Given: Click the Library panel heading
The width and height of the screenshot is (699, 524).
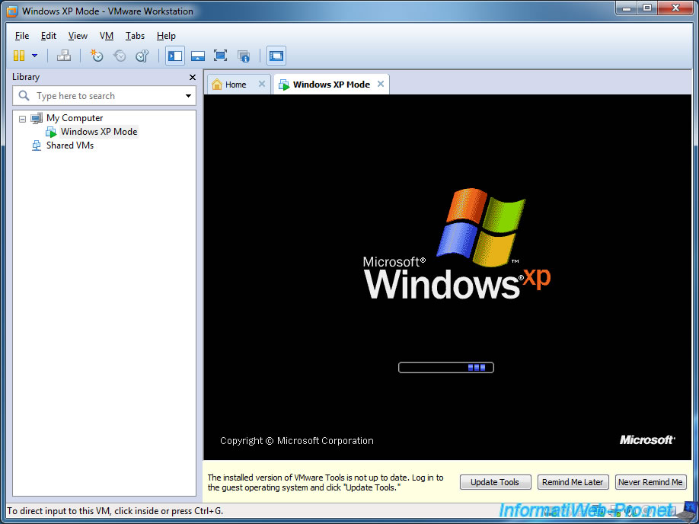Looking at the screenshot, I should 26,77.
